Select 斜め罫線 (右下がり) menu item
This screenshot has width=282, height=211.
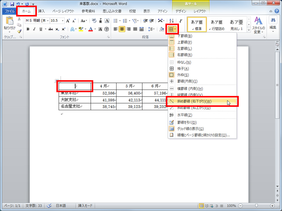point(202,101)
